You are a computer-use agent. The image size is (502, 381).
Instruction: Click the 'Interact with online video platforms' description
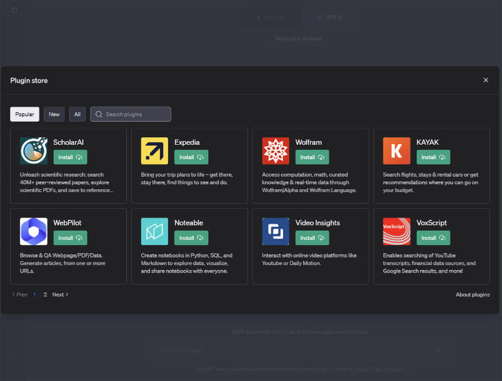(x=309, y=259)
